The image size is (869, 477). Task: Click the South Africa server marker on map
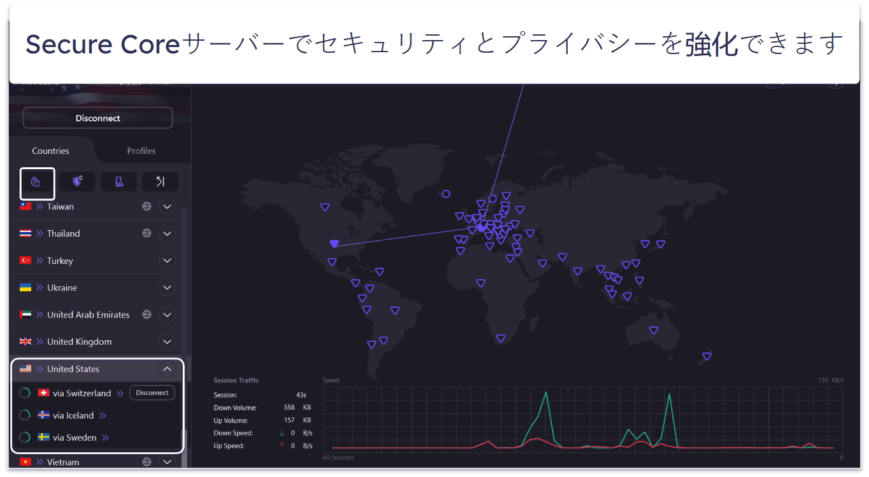coord(501,338)
